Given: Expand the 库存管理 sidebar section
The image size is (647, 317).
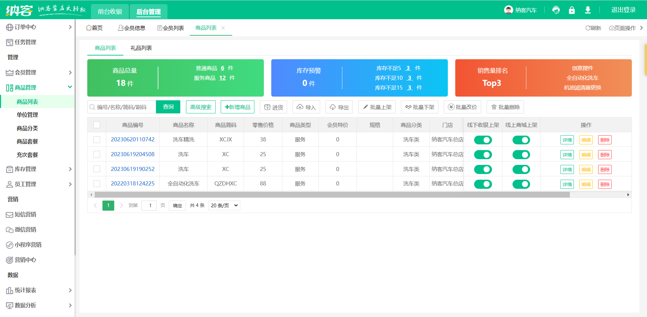Looking at the screenshot, I should click(x=25, y=169).
